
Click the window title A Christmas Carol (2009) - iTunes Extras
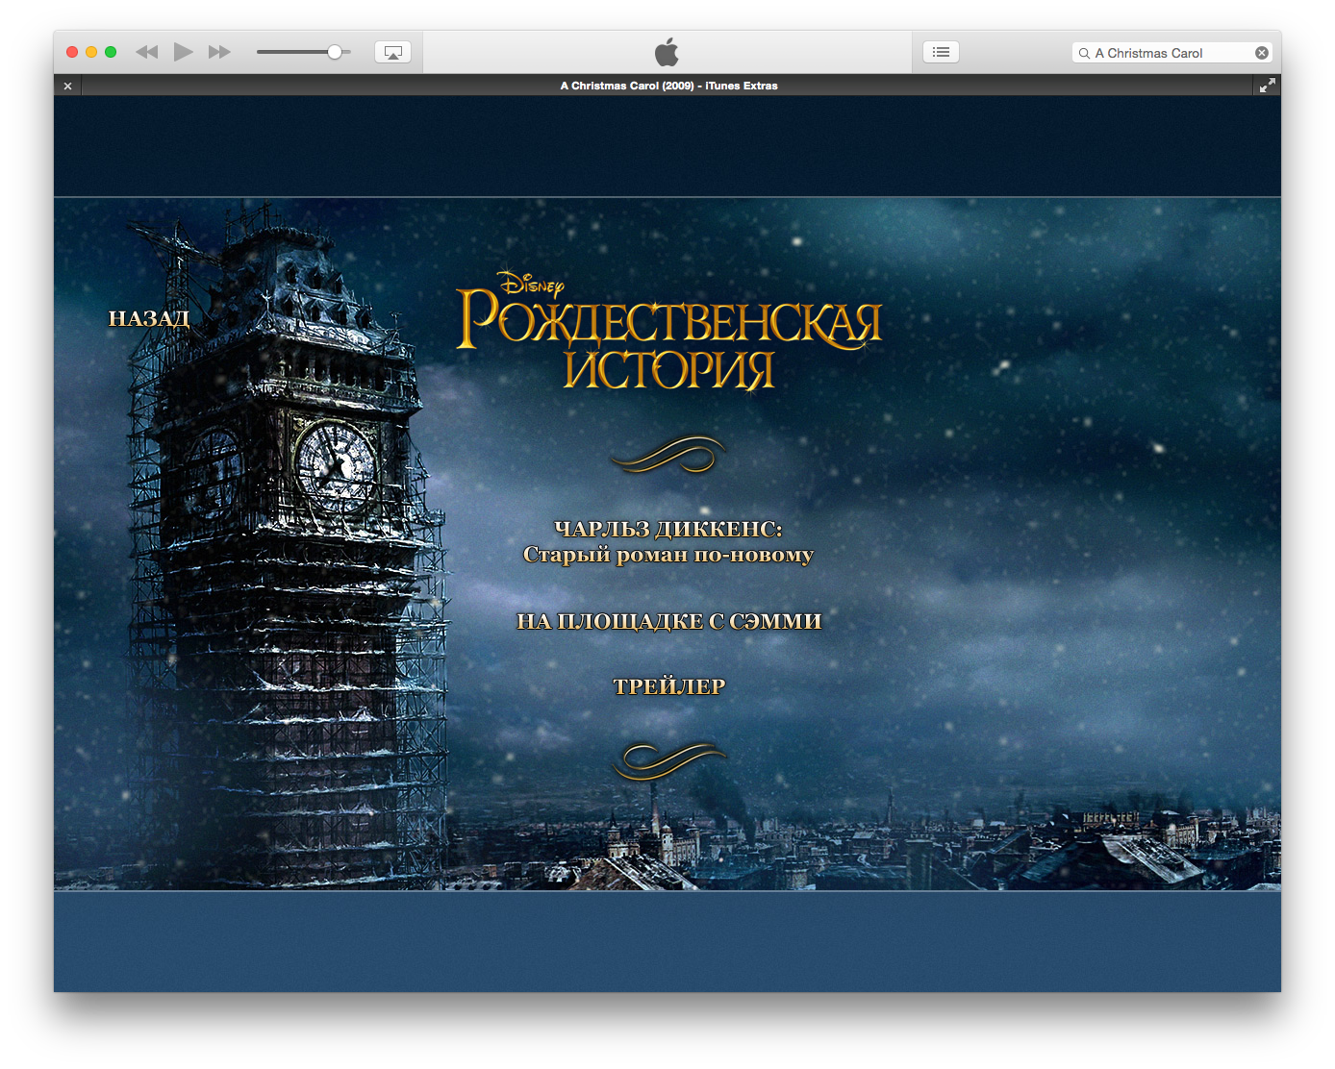[x=668, y=86]
